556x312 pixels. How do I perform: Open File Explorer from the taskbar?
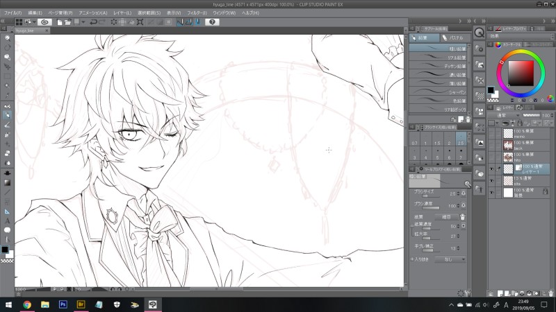(x=45, y=304)
